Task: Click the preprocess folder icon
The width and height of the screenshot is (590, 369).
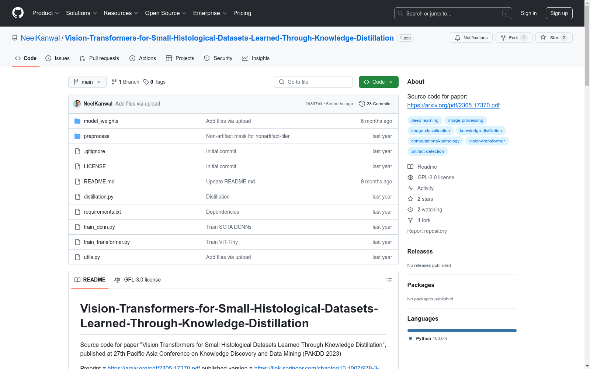Action: (x=77, y=136)
